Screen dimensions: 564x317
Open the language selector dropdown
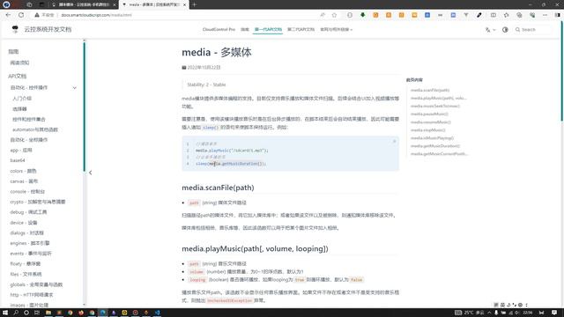(490, 29)
